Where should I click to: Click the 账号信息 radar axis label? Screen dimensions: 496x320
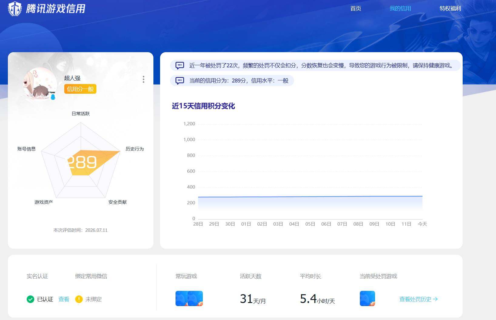pyautogui.click(x=26, y=149)
